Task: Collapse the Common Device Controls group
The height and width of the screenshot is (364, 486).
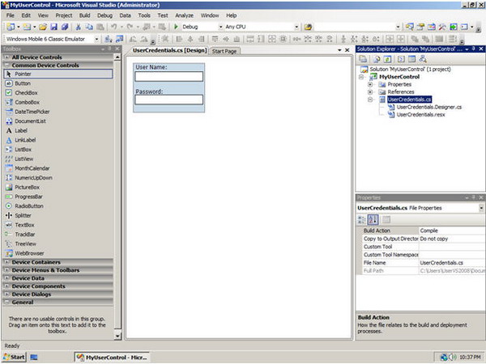Action: pyautogui.click(x=6, y=66)
